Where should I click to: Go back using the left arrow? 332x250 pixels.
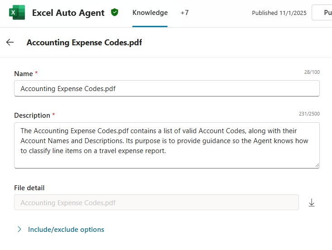[10, 42]
